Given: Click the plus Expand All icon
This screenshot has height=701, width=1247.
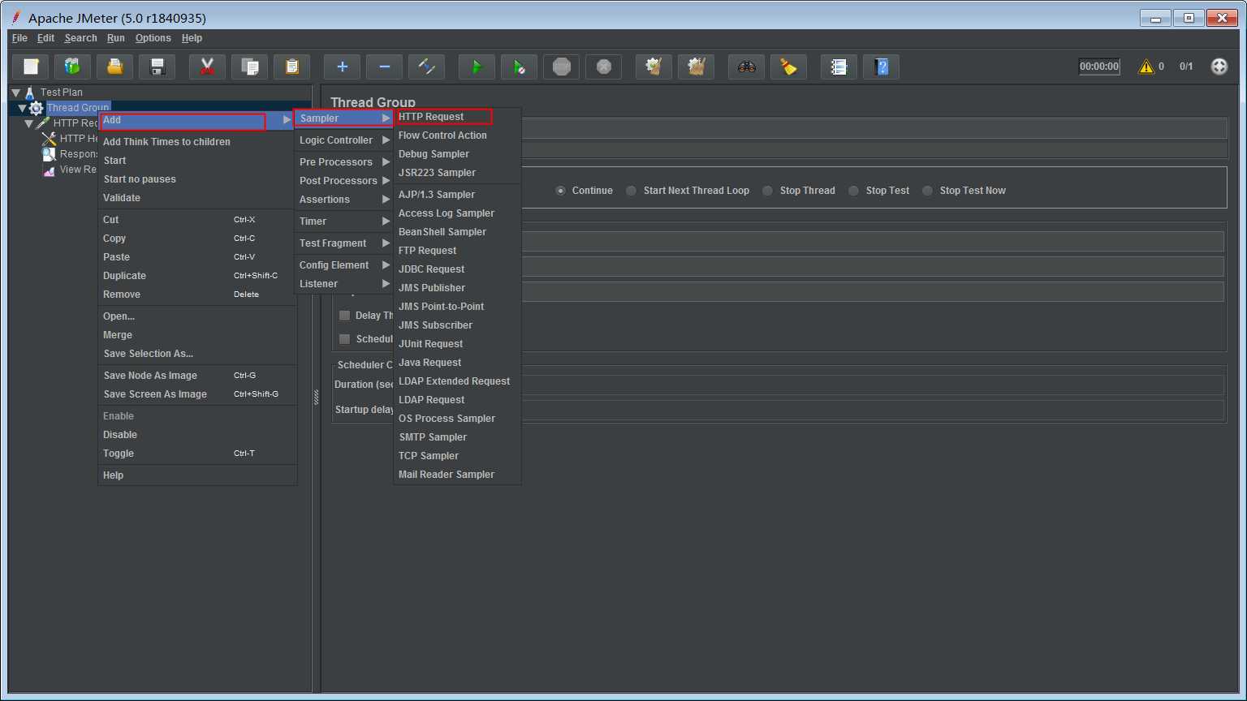Looking at the screenshot, I should coord(342,67).
